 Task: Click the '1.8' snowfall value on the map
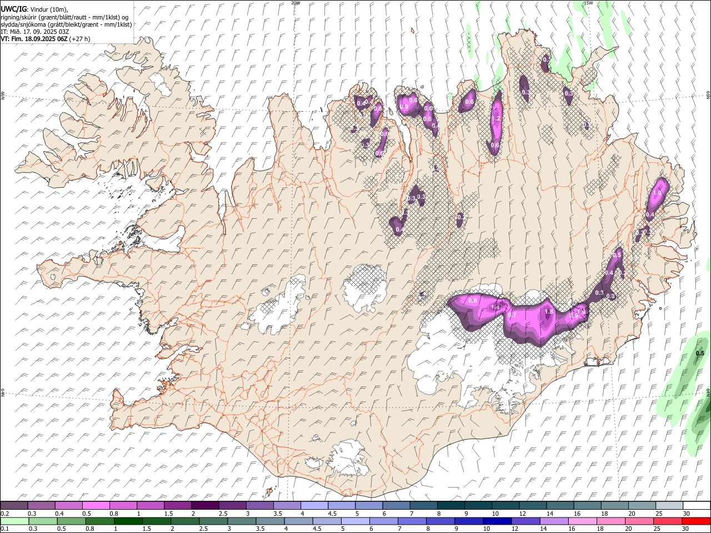tap(549, 312)
